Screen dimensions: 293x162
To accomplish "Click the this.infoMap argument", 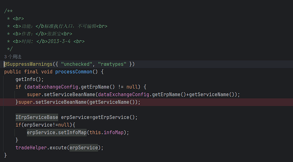I will click(x=107, y=132).
